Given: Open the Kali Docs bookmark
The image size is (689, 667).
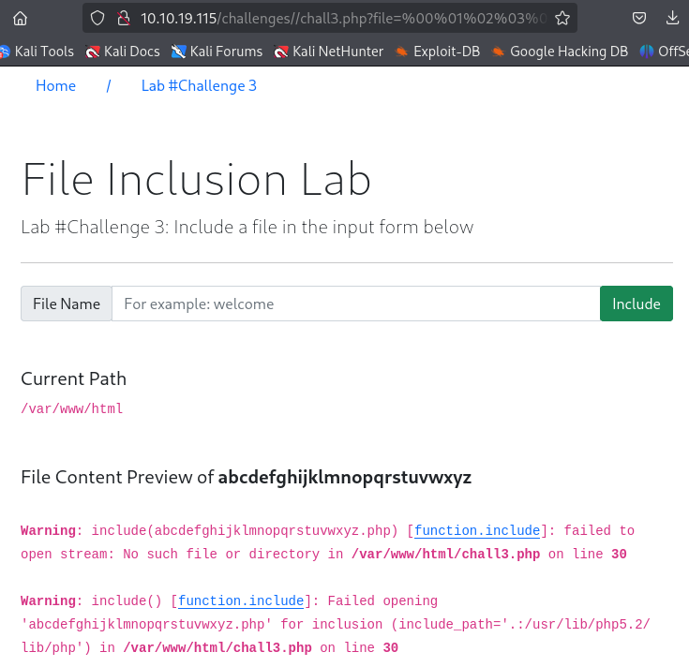Looking at the screenshot, I should 123,52.
